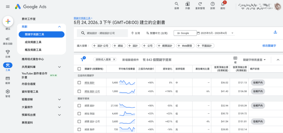
Task: Select 關鍵字規劃工具 menu item
Action: pos(42,34)
